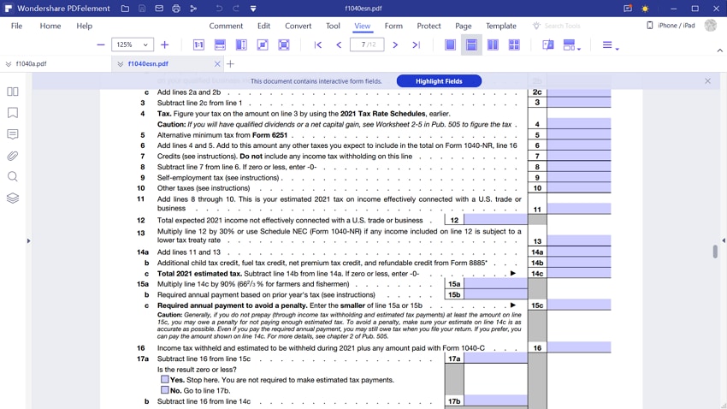Switch to the Protect tab
The image size is (727, 409).
point(429,26)
